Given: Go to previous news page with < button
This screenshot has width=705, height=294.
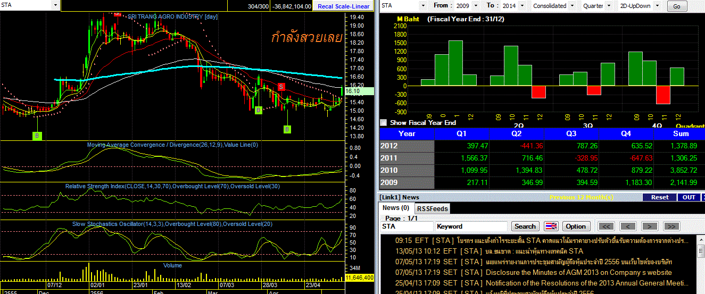Looking at the screenshot, I should tap(628, 226).
